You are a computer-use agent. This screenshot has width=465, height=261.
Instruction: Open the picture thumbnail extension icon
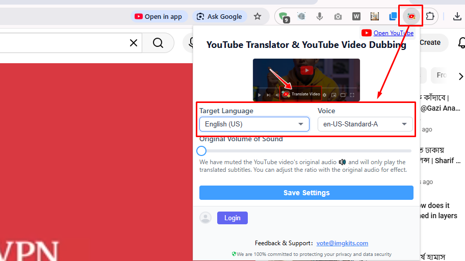coord(375,17)
